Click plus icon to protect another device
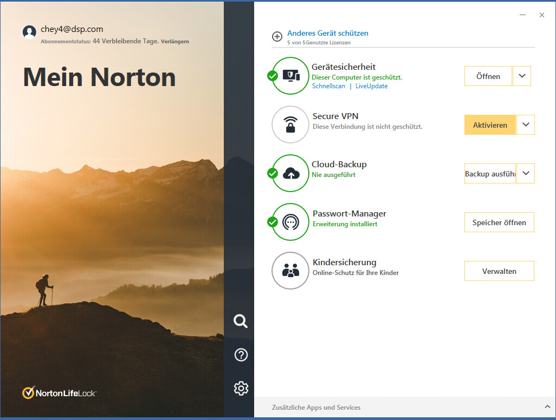This screenshot has width=556, height=420. (x=277, y=37)
